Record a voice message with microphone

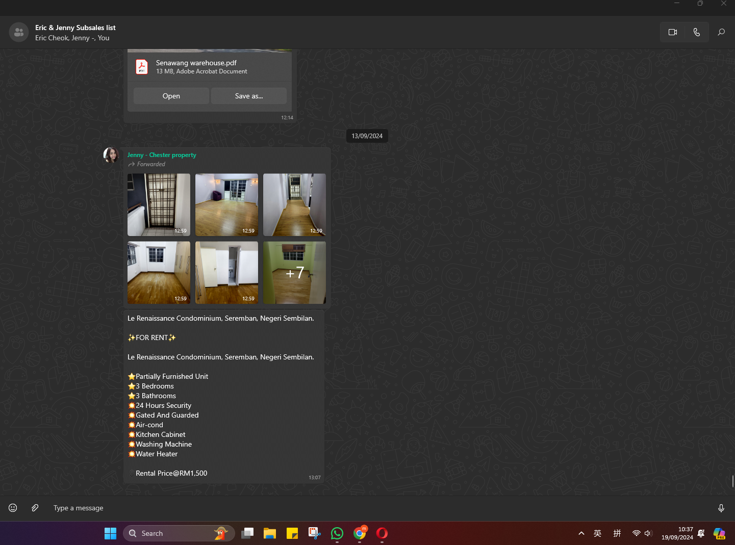click(x=721, y=508)
